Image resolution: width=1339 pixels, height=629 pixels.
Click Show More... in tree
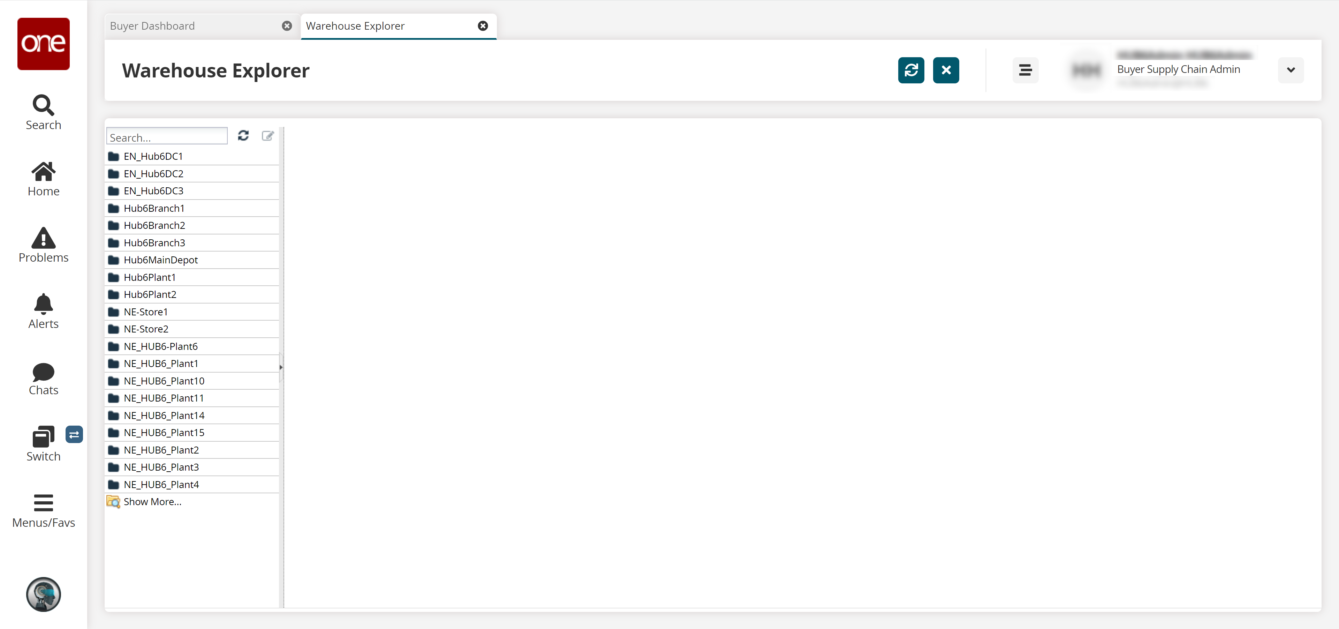tap(152, 502)
